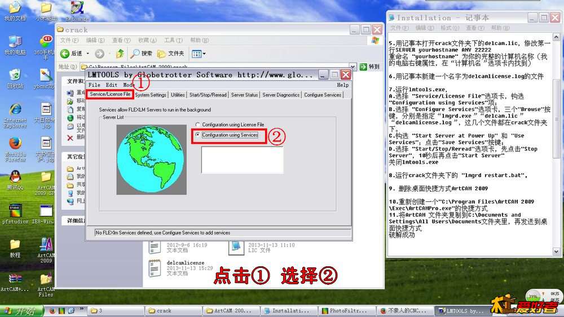Switch to PhotoFiltr... taskbar button
The width and height of the screenshot is (564, 317).
[347, 311]
